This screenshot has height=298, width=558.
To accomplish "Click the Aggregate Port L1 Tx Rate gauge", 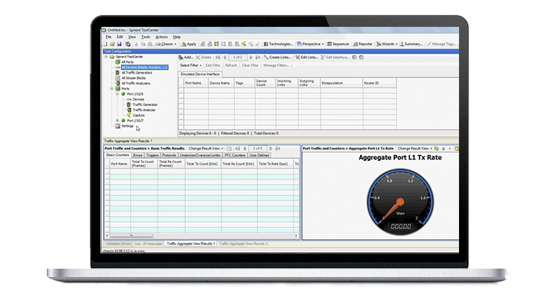I will 400,202.
